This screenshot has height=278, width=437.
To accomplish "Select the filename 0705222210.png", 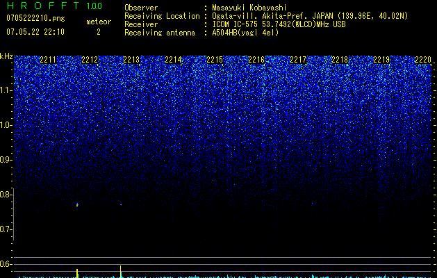I will pos(35,18).
